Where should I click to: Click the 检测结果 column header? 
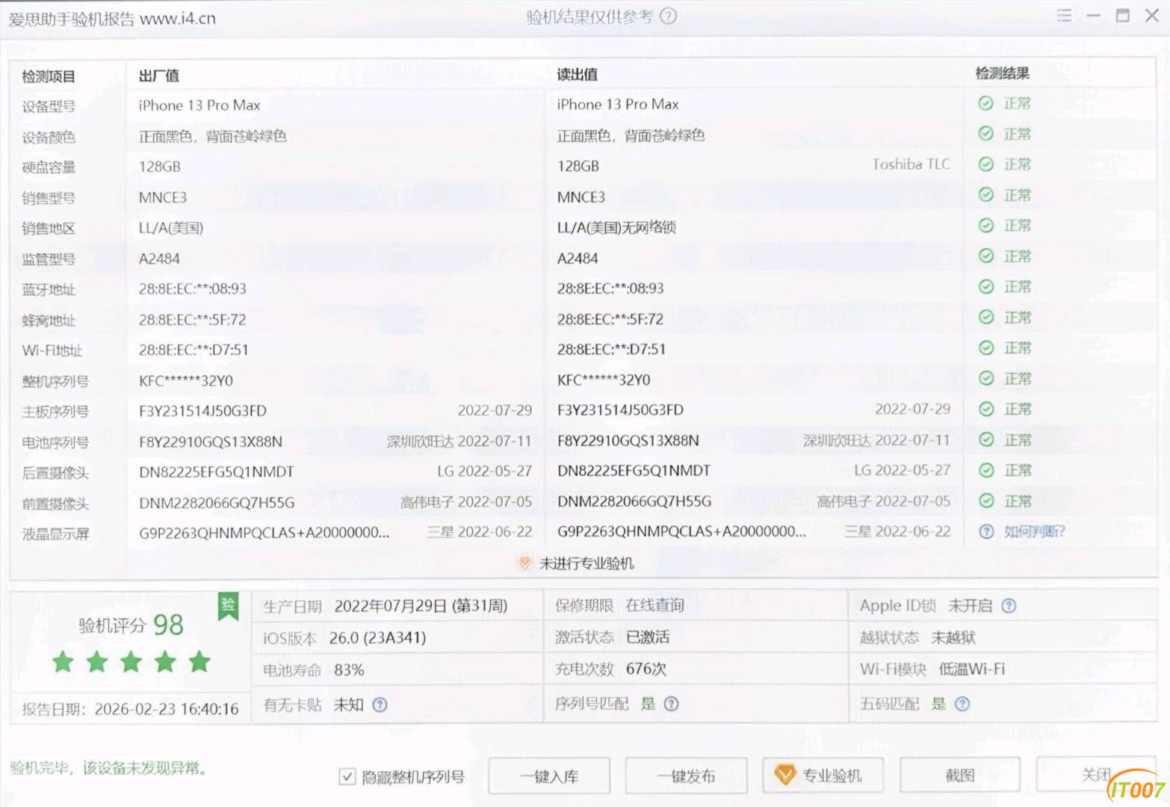1002,73
